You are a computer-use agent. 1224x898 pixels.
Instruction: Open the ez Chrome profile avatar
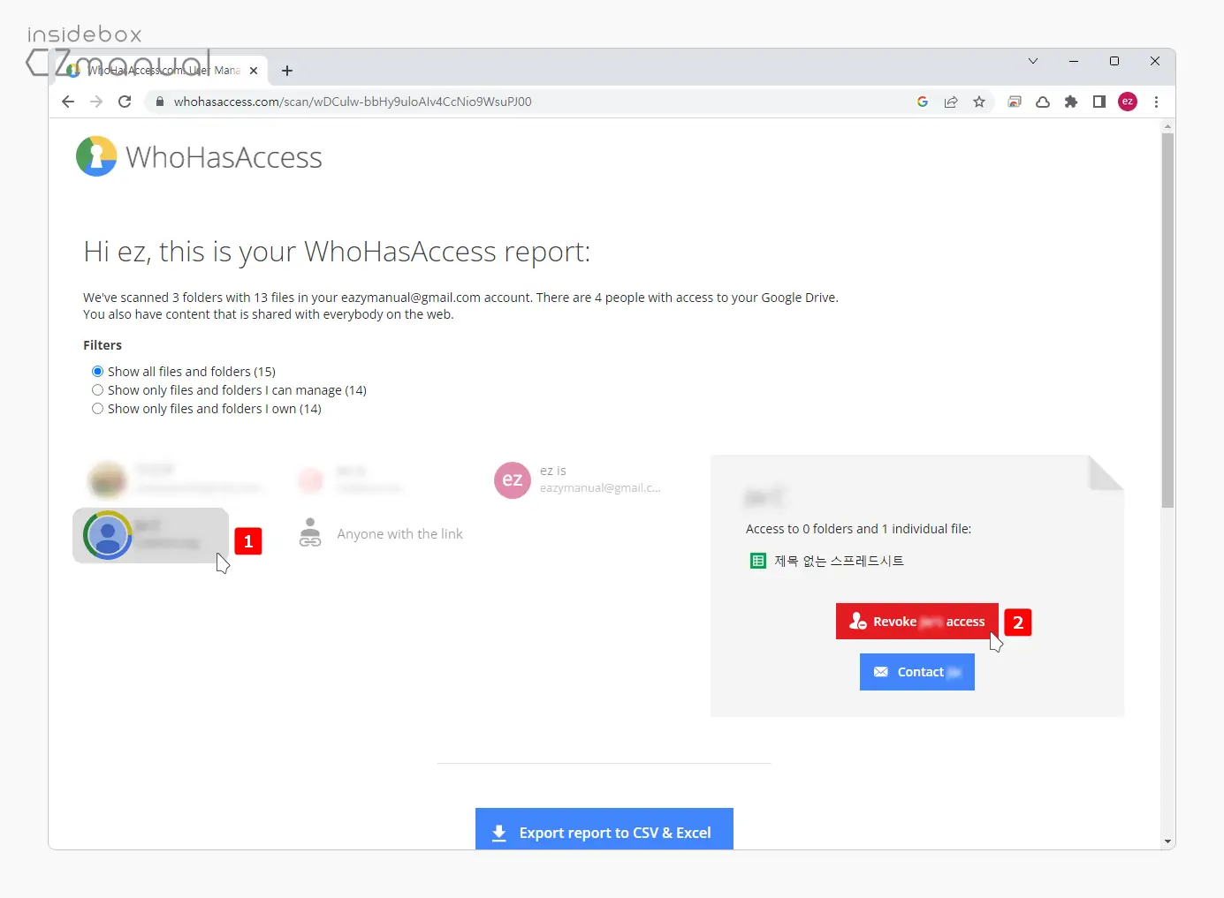(1128, 102)
